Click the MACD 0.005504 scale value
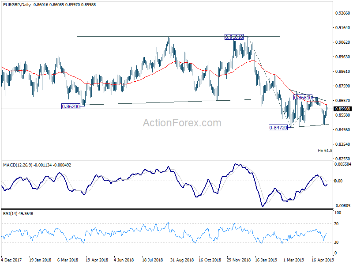The image size is (353, 265). tap(343, 164)
